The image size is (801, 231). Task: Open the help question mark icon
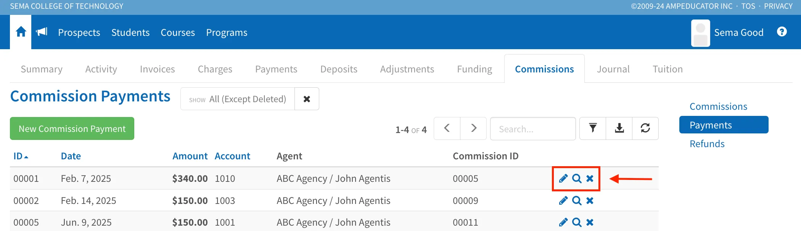[782, 32]
